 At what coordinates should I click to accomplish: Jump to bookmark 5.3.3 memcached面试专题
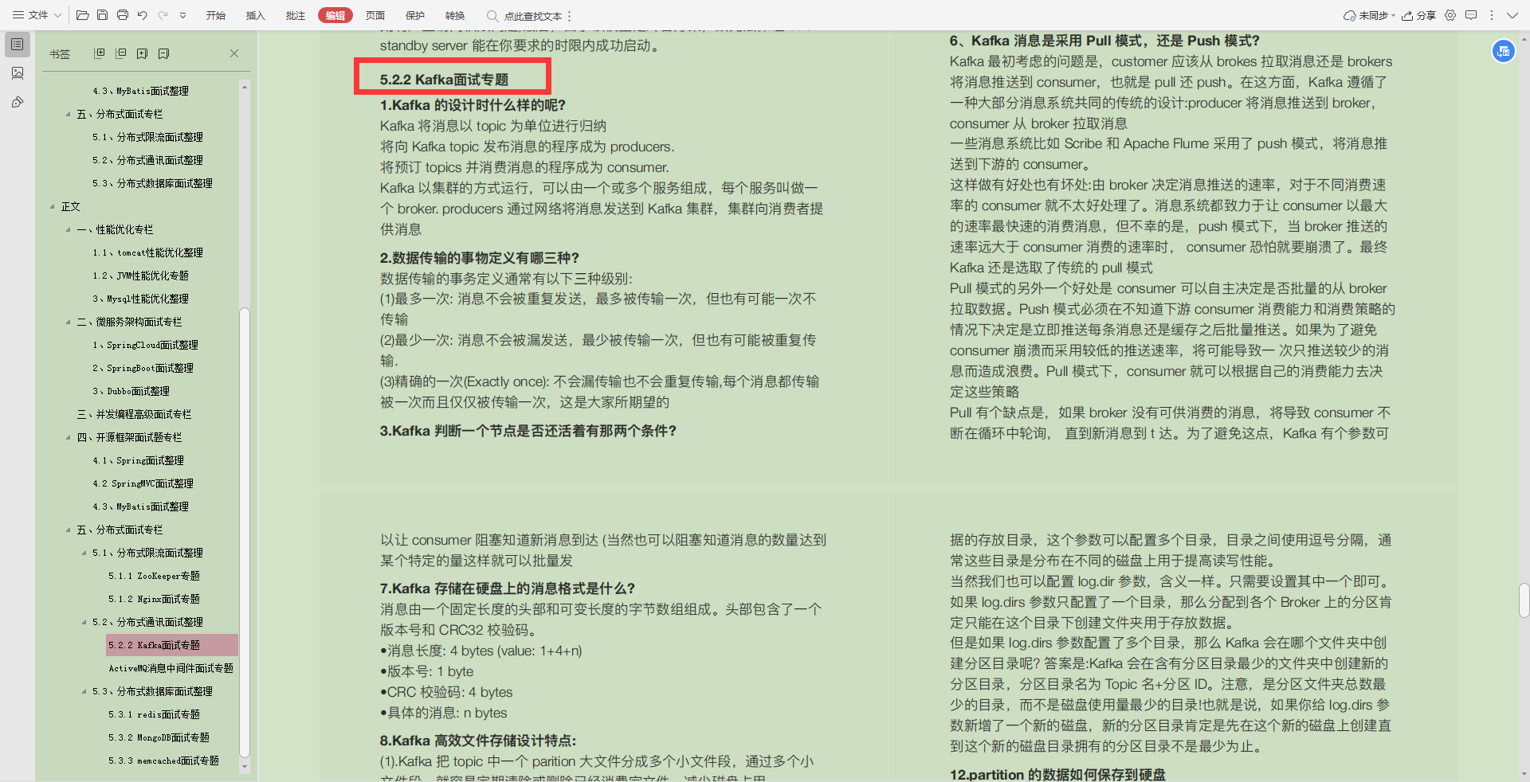point(164,760)
